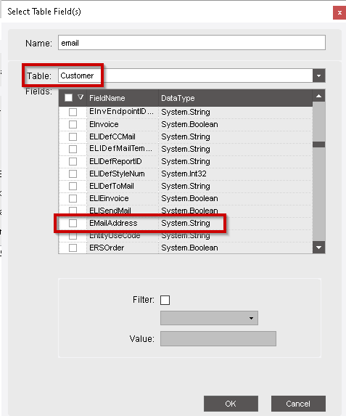Open the Table dropdown arrow

(318, 76)
